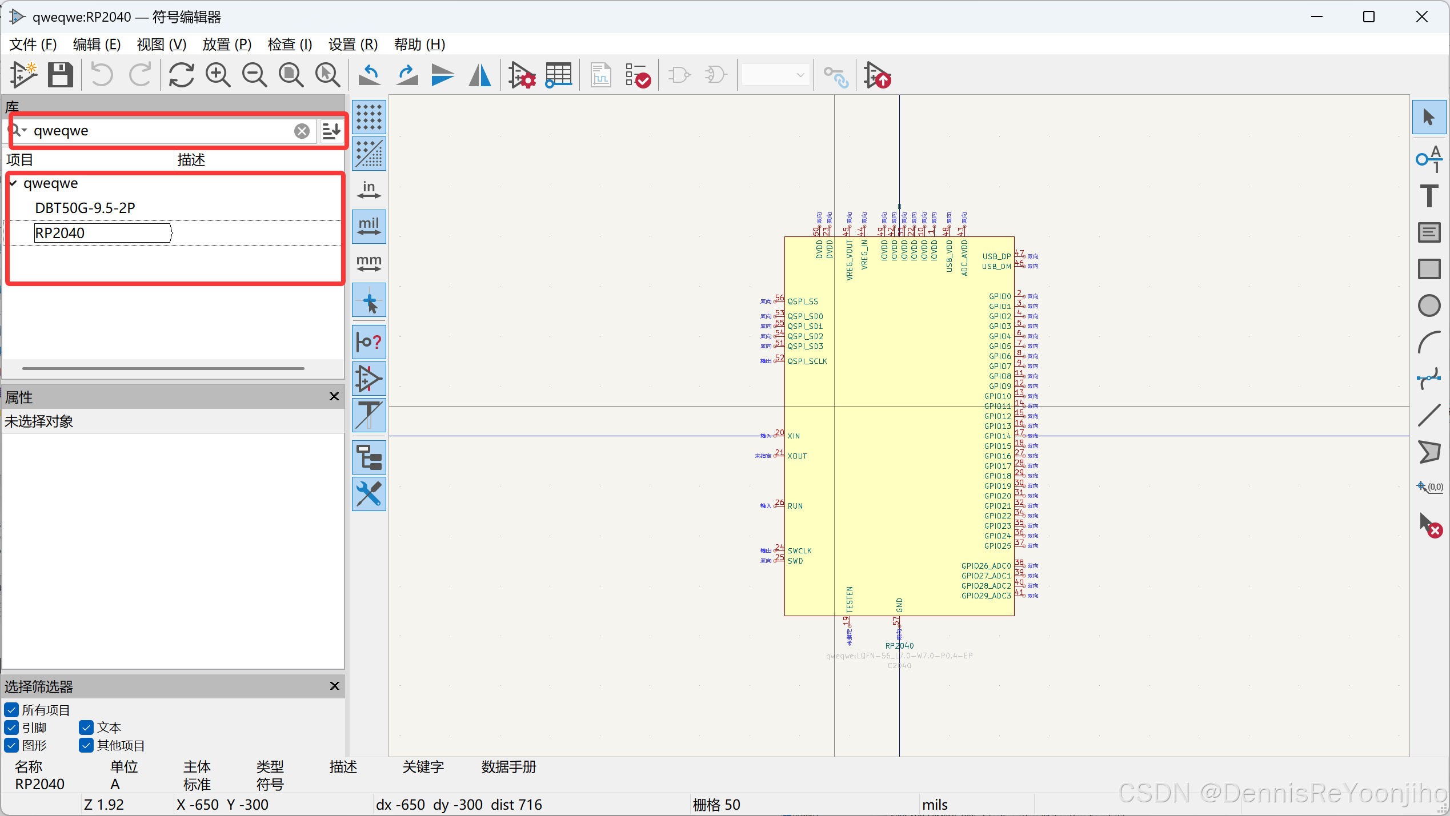This screenshot has width=1450, height=816.
Task: Uncheck the 所有项目 filter
Action: (x=11, y=710)
